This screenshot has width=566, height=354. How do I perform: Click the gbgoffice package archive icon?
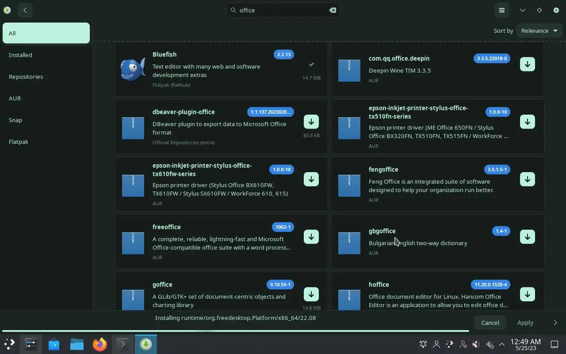coord(349,243)
